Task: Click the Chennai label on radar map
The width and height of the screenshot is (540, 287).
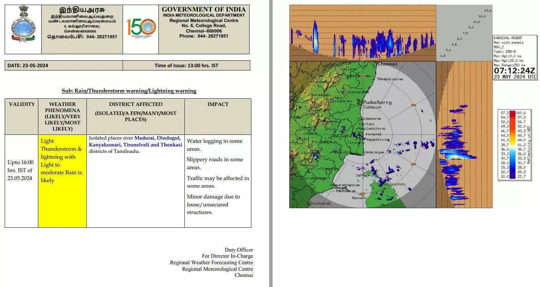Action: pos(387,64)
